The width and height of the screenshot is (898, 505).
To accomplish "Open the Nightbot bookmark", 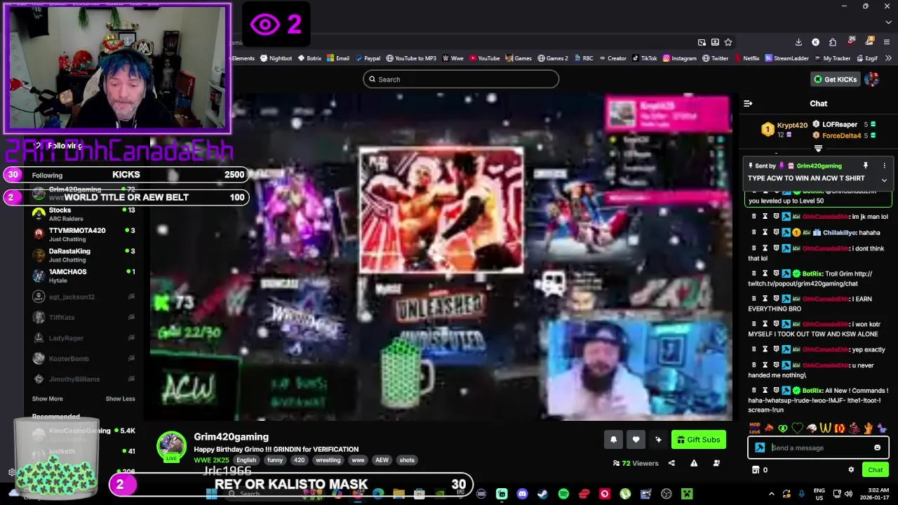I will [x=275, y=58].
